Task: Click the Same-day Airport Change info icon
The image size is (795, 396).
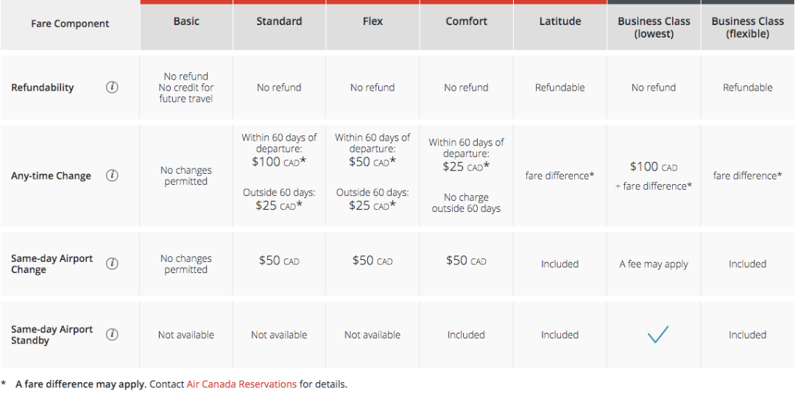Action: click(112, 264)
